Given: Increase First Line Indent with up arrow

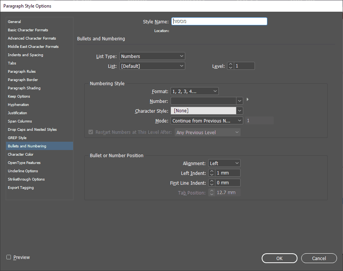Looking at the screenshot, I should click(x=212, y=181).
